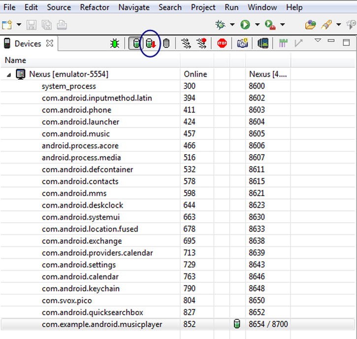Click the Open Task folder icon

(311, 25)
